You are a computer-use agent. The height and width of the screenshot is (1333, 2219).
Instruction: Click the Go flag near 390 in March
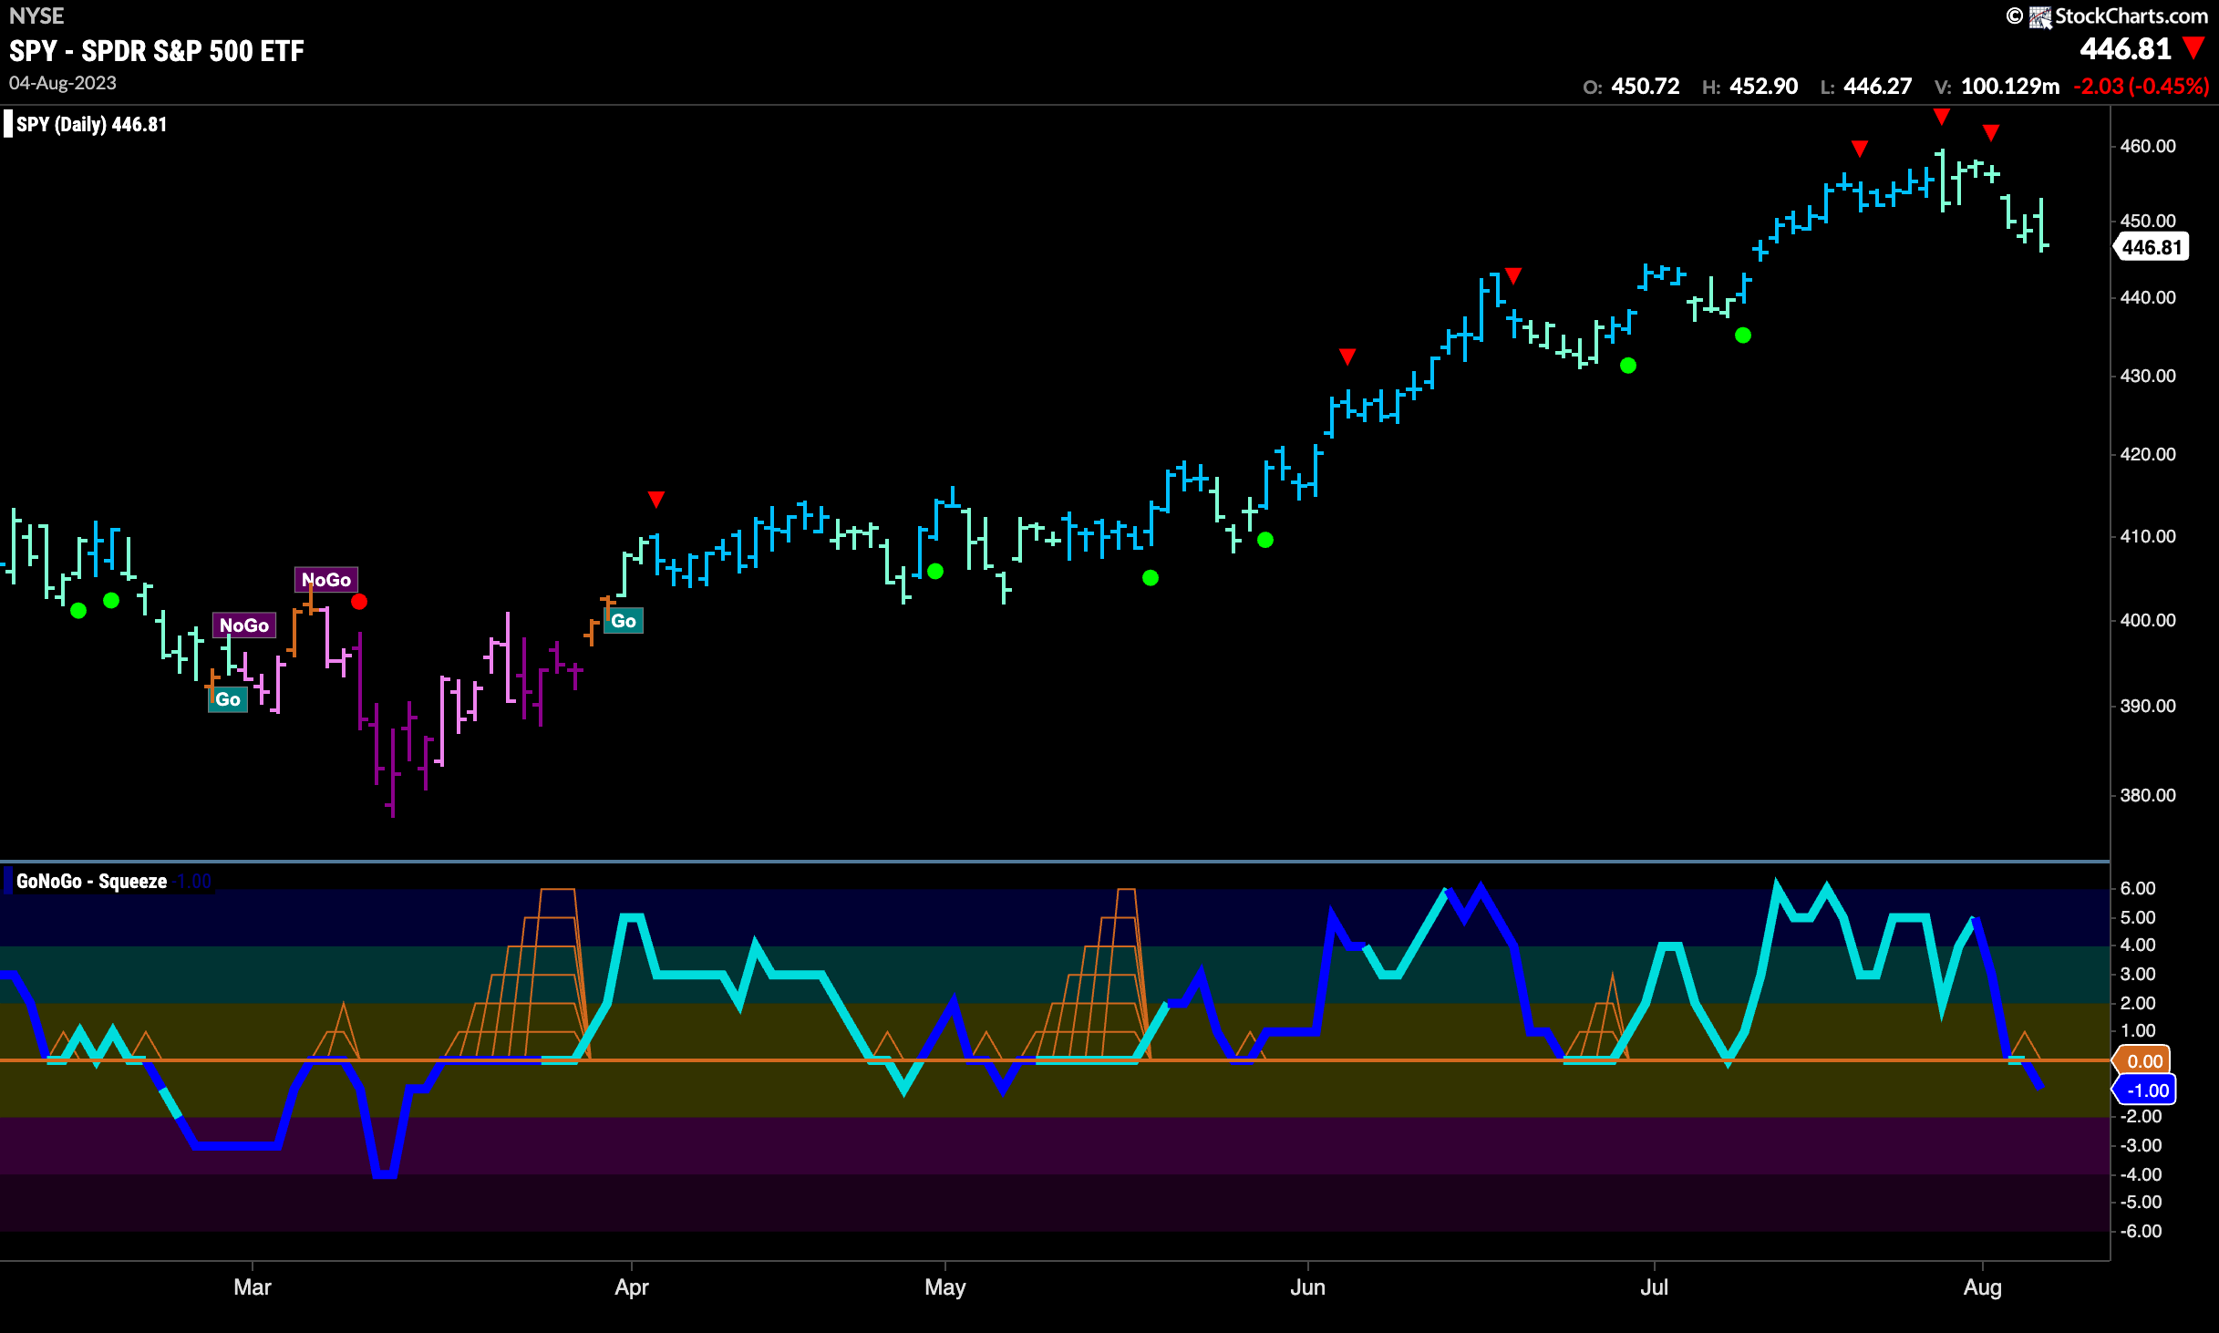(x=228, y=699)
